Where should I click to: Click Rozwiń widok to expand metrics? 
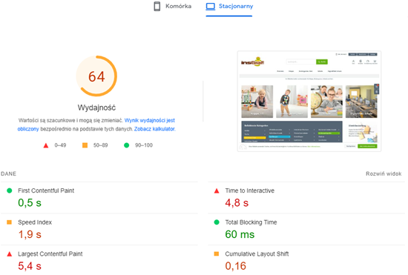[384, 173]
